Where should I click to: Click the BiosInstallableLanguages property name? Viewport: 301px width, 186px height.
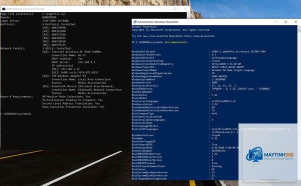tap(148, 120)
